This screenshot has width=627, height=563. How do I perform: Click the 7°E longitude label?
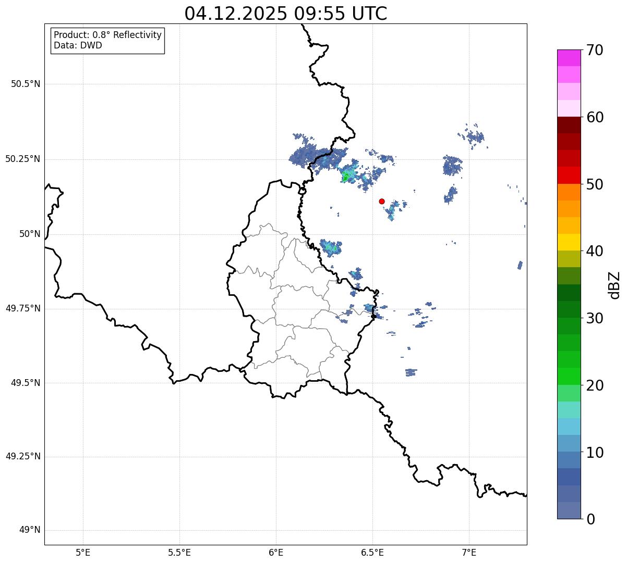(x=469, y=553)
